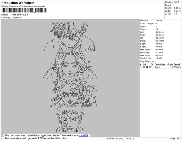Select Trims value 18
This screenshot has height=141, width=182.
pos(157,29)
